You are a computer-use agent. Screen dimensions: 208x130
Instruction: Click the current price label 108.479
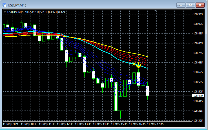click(x=198, y=96)
